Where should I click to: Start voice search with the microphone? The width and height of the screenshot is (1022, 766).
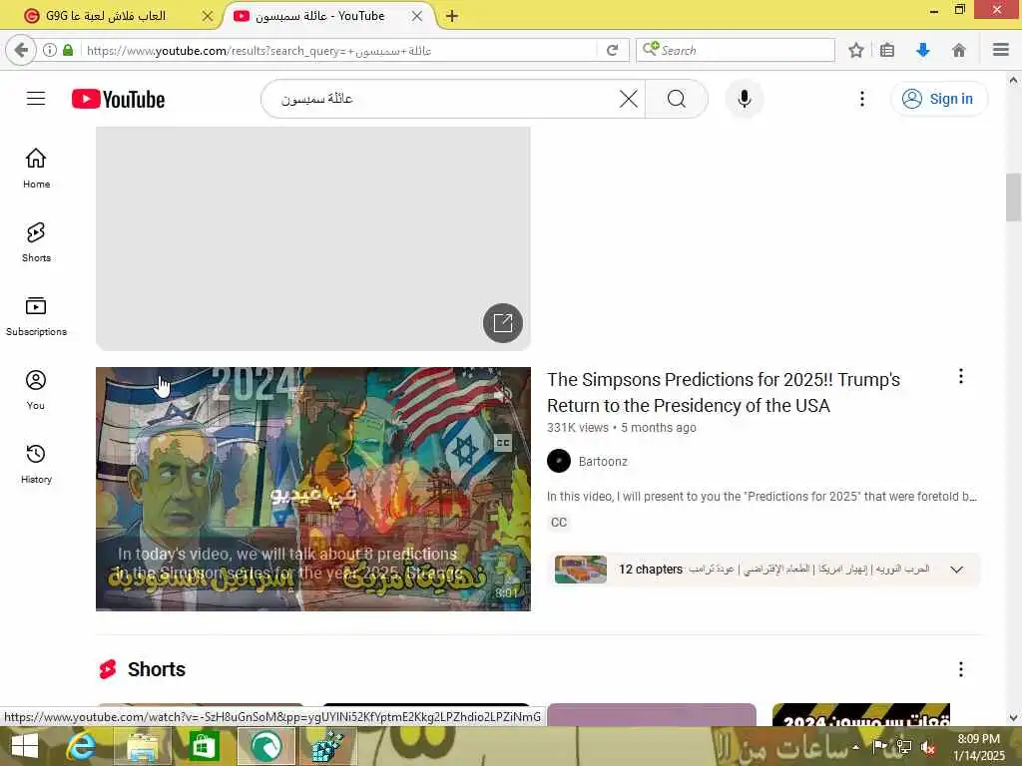pyautogui.click(x=745, y=99)
